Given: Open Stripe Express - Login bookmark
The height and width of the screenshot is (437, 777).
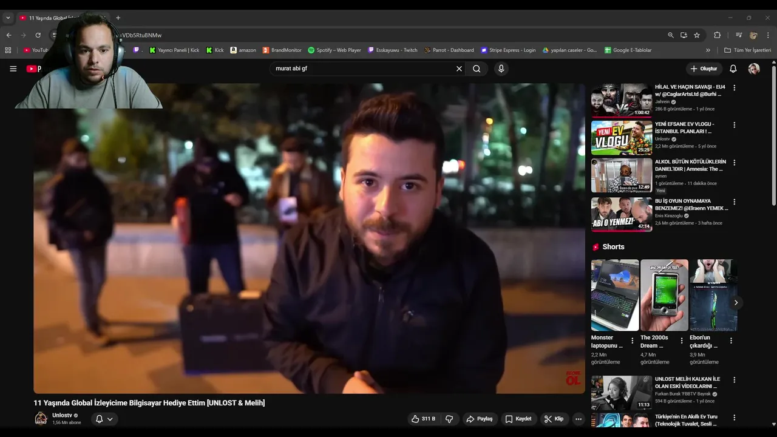Looking at the screenshot, I should pos(508,50).
